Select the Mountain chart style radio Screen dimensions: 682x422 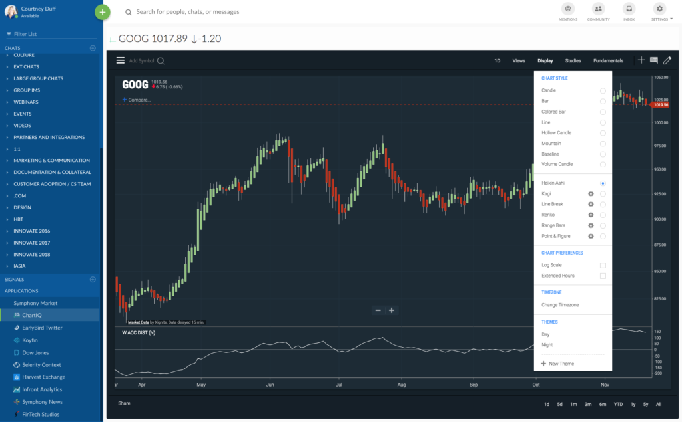pyautogui.click(x=603, y=144)
